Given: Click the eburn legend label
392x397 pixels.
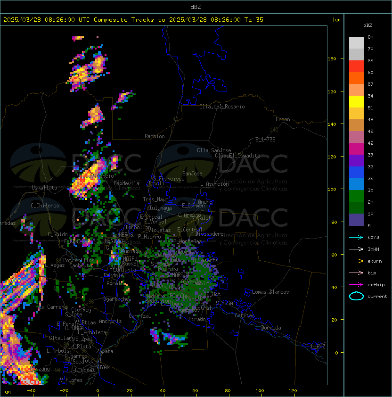Looking at the screenshot, I should [x=375, y=261].
